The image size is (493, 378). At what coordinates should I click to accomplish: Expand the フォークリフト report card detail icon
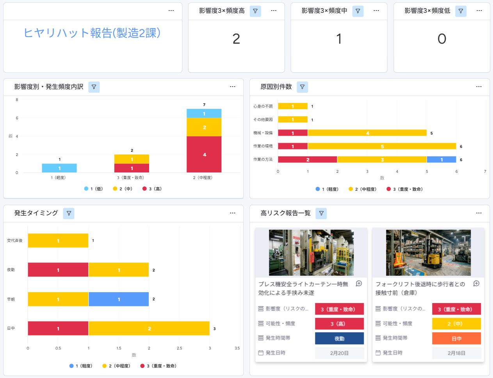tap(476, 284)
